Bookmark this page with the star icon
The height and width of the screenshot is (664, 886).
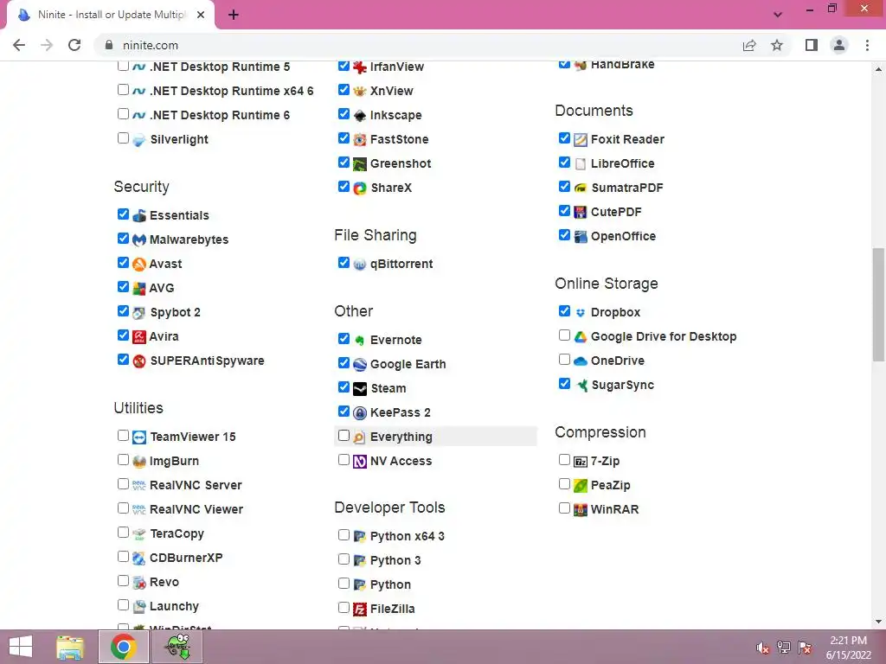777,45
